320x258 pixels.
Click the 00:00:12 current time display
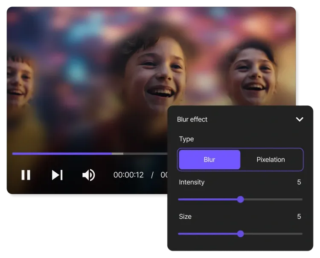[128, 175]
